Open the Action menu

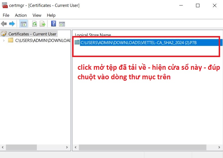tap(21, 15)
